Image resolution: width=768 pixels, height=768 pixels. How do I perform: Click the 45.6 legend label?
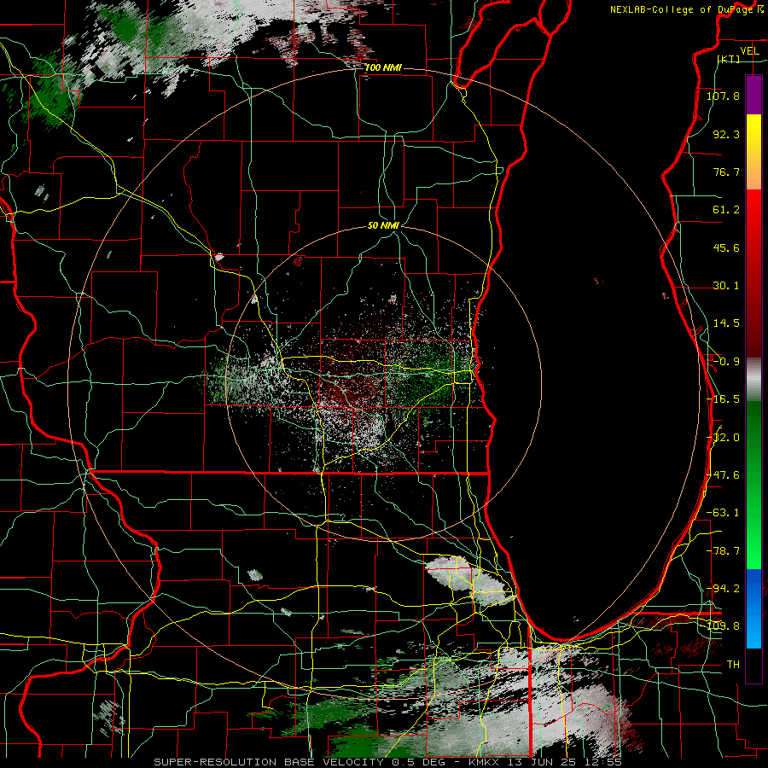pos(726,247)
